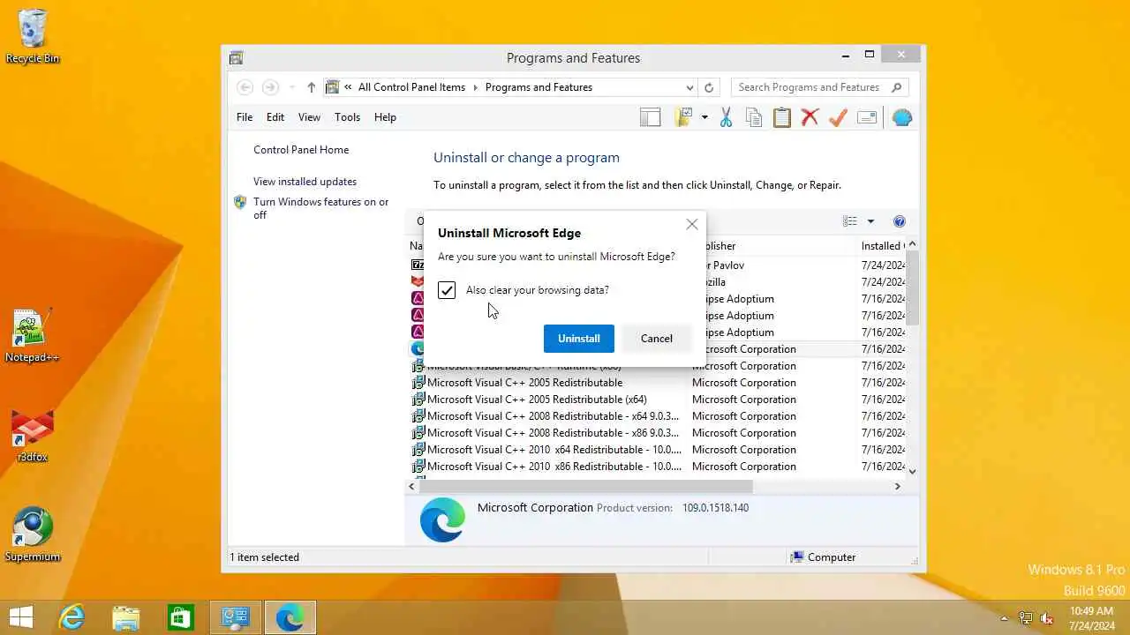Click the Windows Start button

pyautogui.click(x=21, y=617)
